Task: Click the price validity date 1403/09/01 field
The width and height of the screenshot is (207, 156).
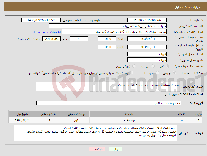Action: coord(147,47)
